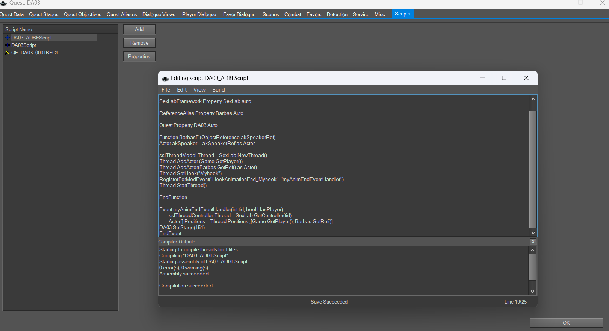Click the Script Name column header

coord(50,29)
